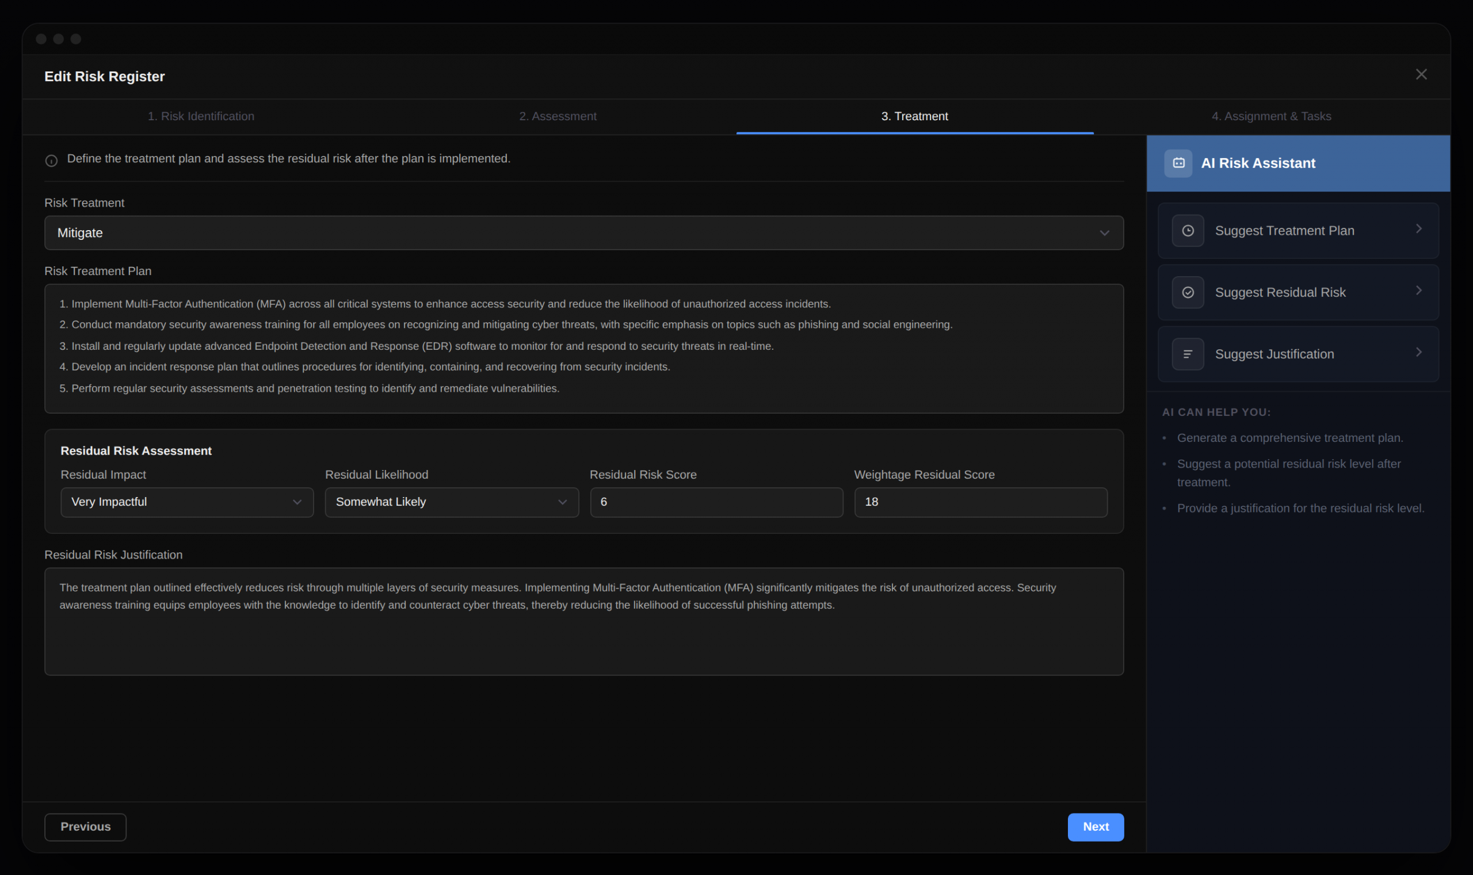Image resolution: width=1473 pixels, height=875 pixels.
Task: Expand the Residual Impact dropdown
Action: tap(186, 502)
